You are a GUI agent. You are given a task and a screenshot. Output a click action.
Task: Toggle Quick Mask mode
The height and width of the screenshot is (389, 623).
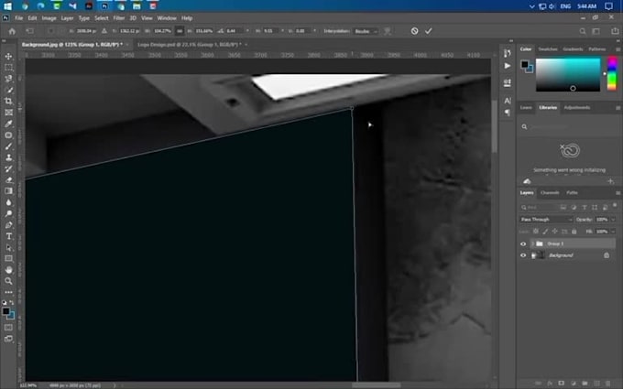8,328
